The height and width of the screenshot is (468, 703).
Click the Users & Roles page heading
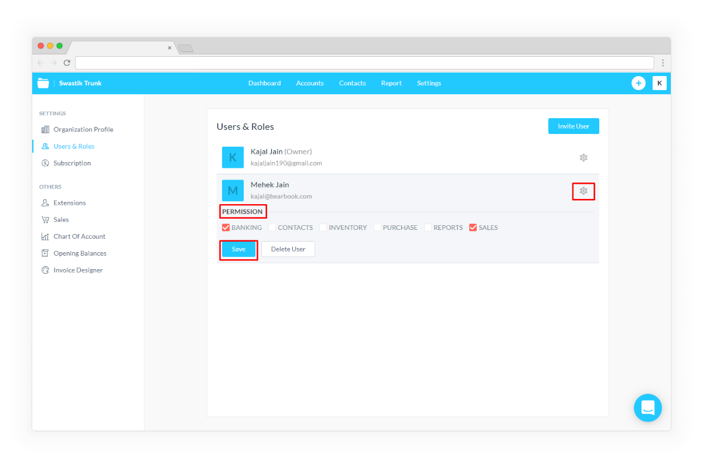point(245,127)
